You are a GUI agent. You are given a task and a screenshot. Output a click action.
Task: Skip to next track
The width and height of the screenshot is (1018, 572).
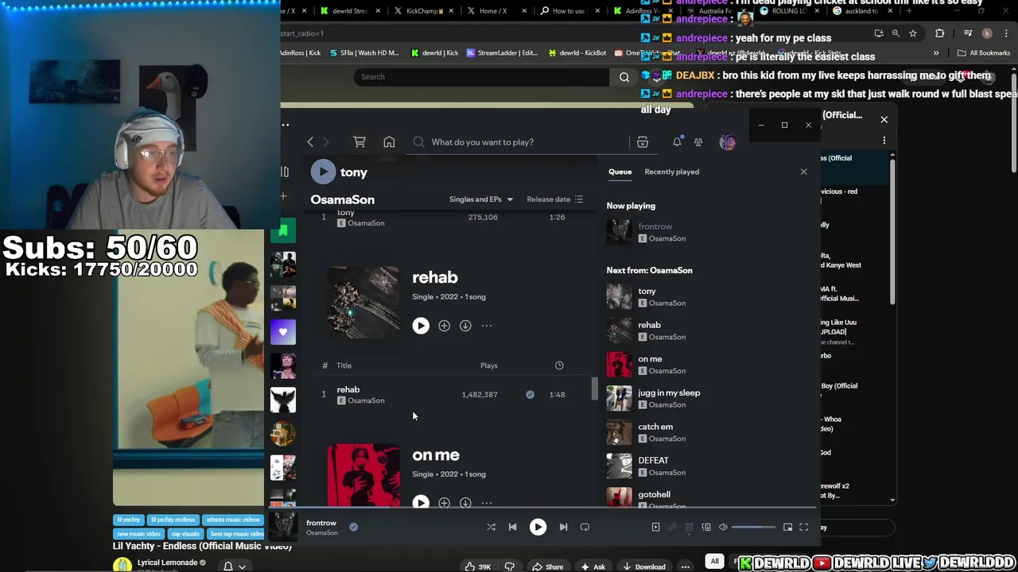pyautogui.click(x=563, y=527)
